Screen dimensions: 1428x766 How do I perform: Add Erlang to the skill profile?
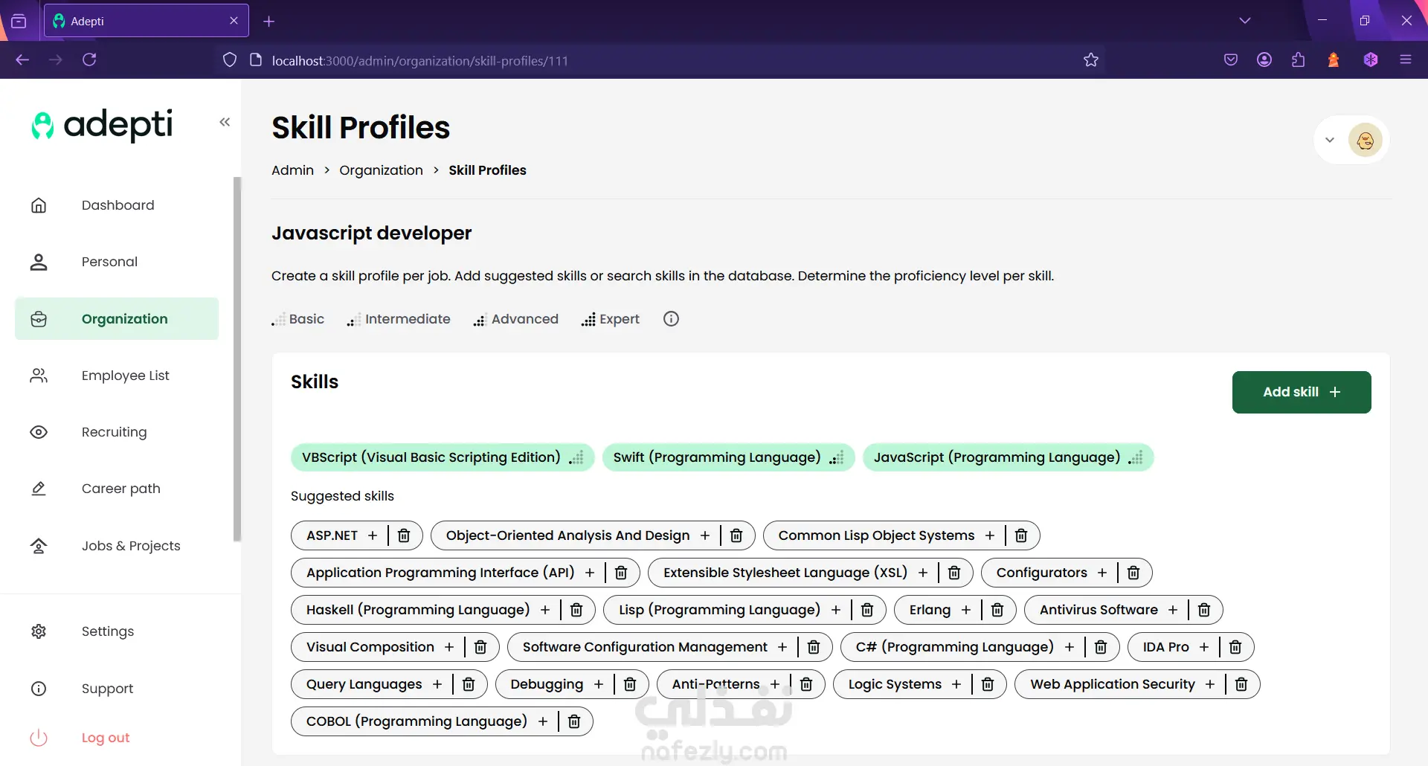966,610
